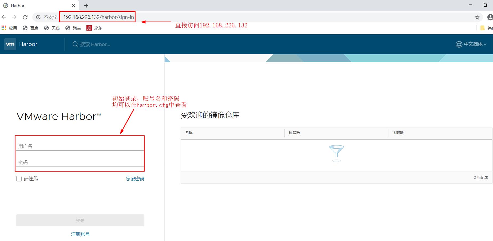The width and height of the screenshot is (493, 241).
Task: Open the 京东 JD bookmark
Action: (x=94, y=28)
